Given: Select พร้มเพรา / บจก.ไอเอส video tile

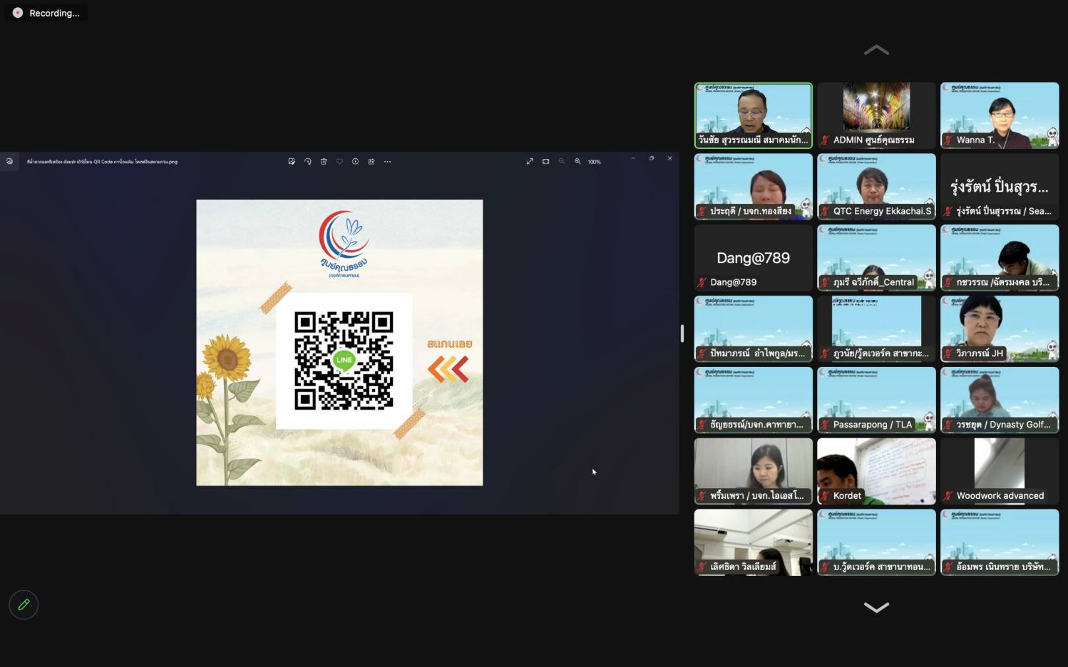Looking at the screenshot, I should pyautogui.click(x=753, y=471).
